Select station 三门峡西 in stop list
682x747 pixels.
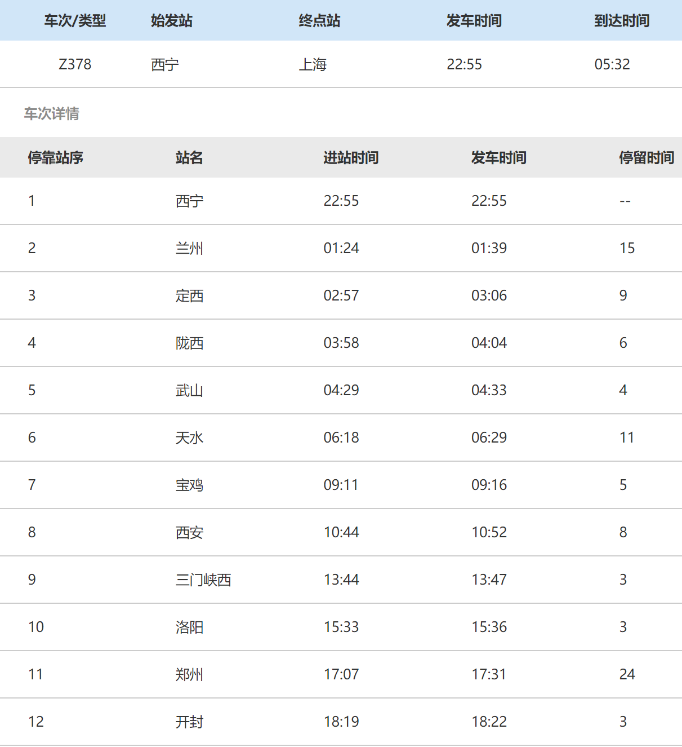coord(203,580)
